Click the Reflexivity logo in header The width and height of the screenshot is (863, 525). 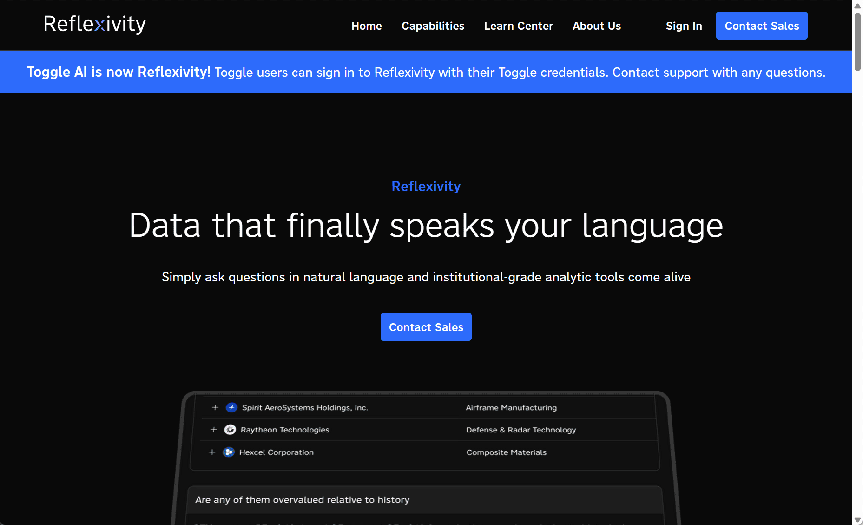coord(94,24)
